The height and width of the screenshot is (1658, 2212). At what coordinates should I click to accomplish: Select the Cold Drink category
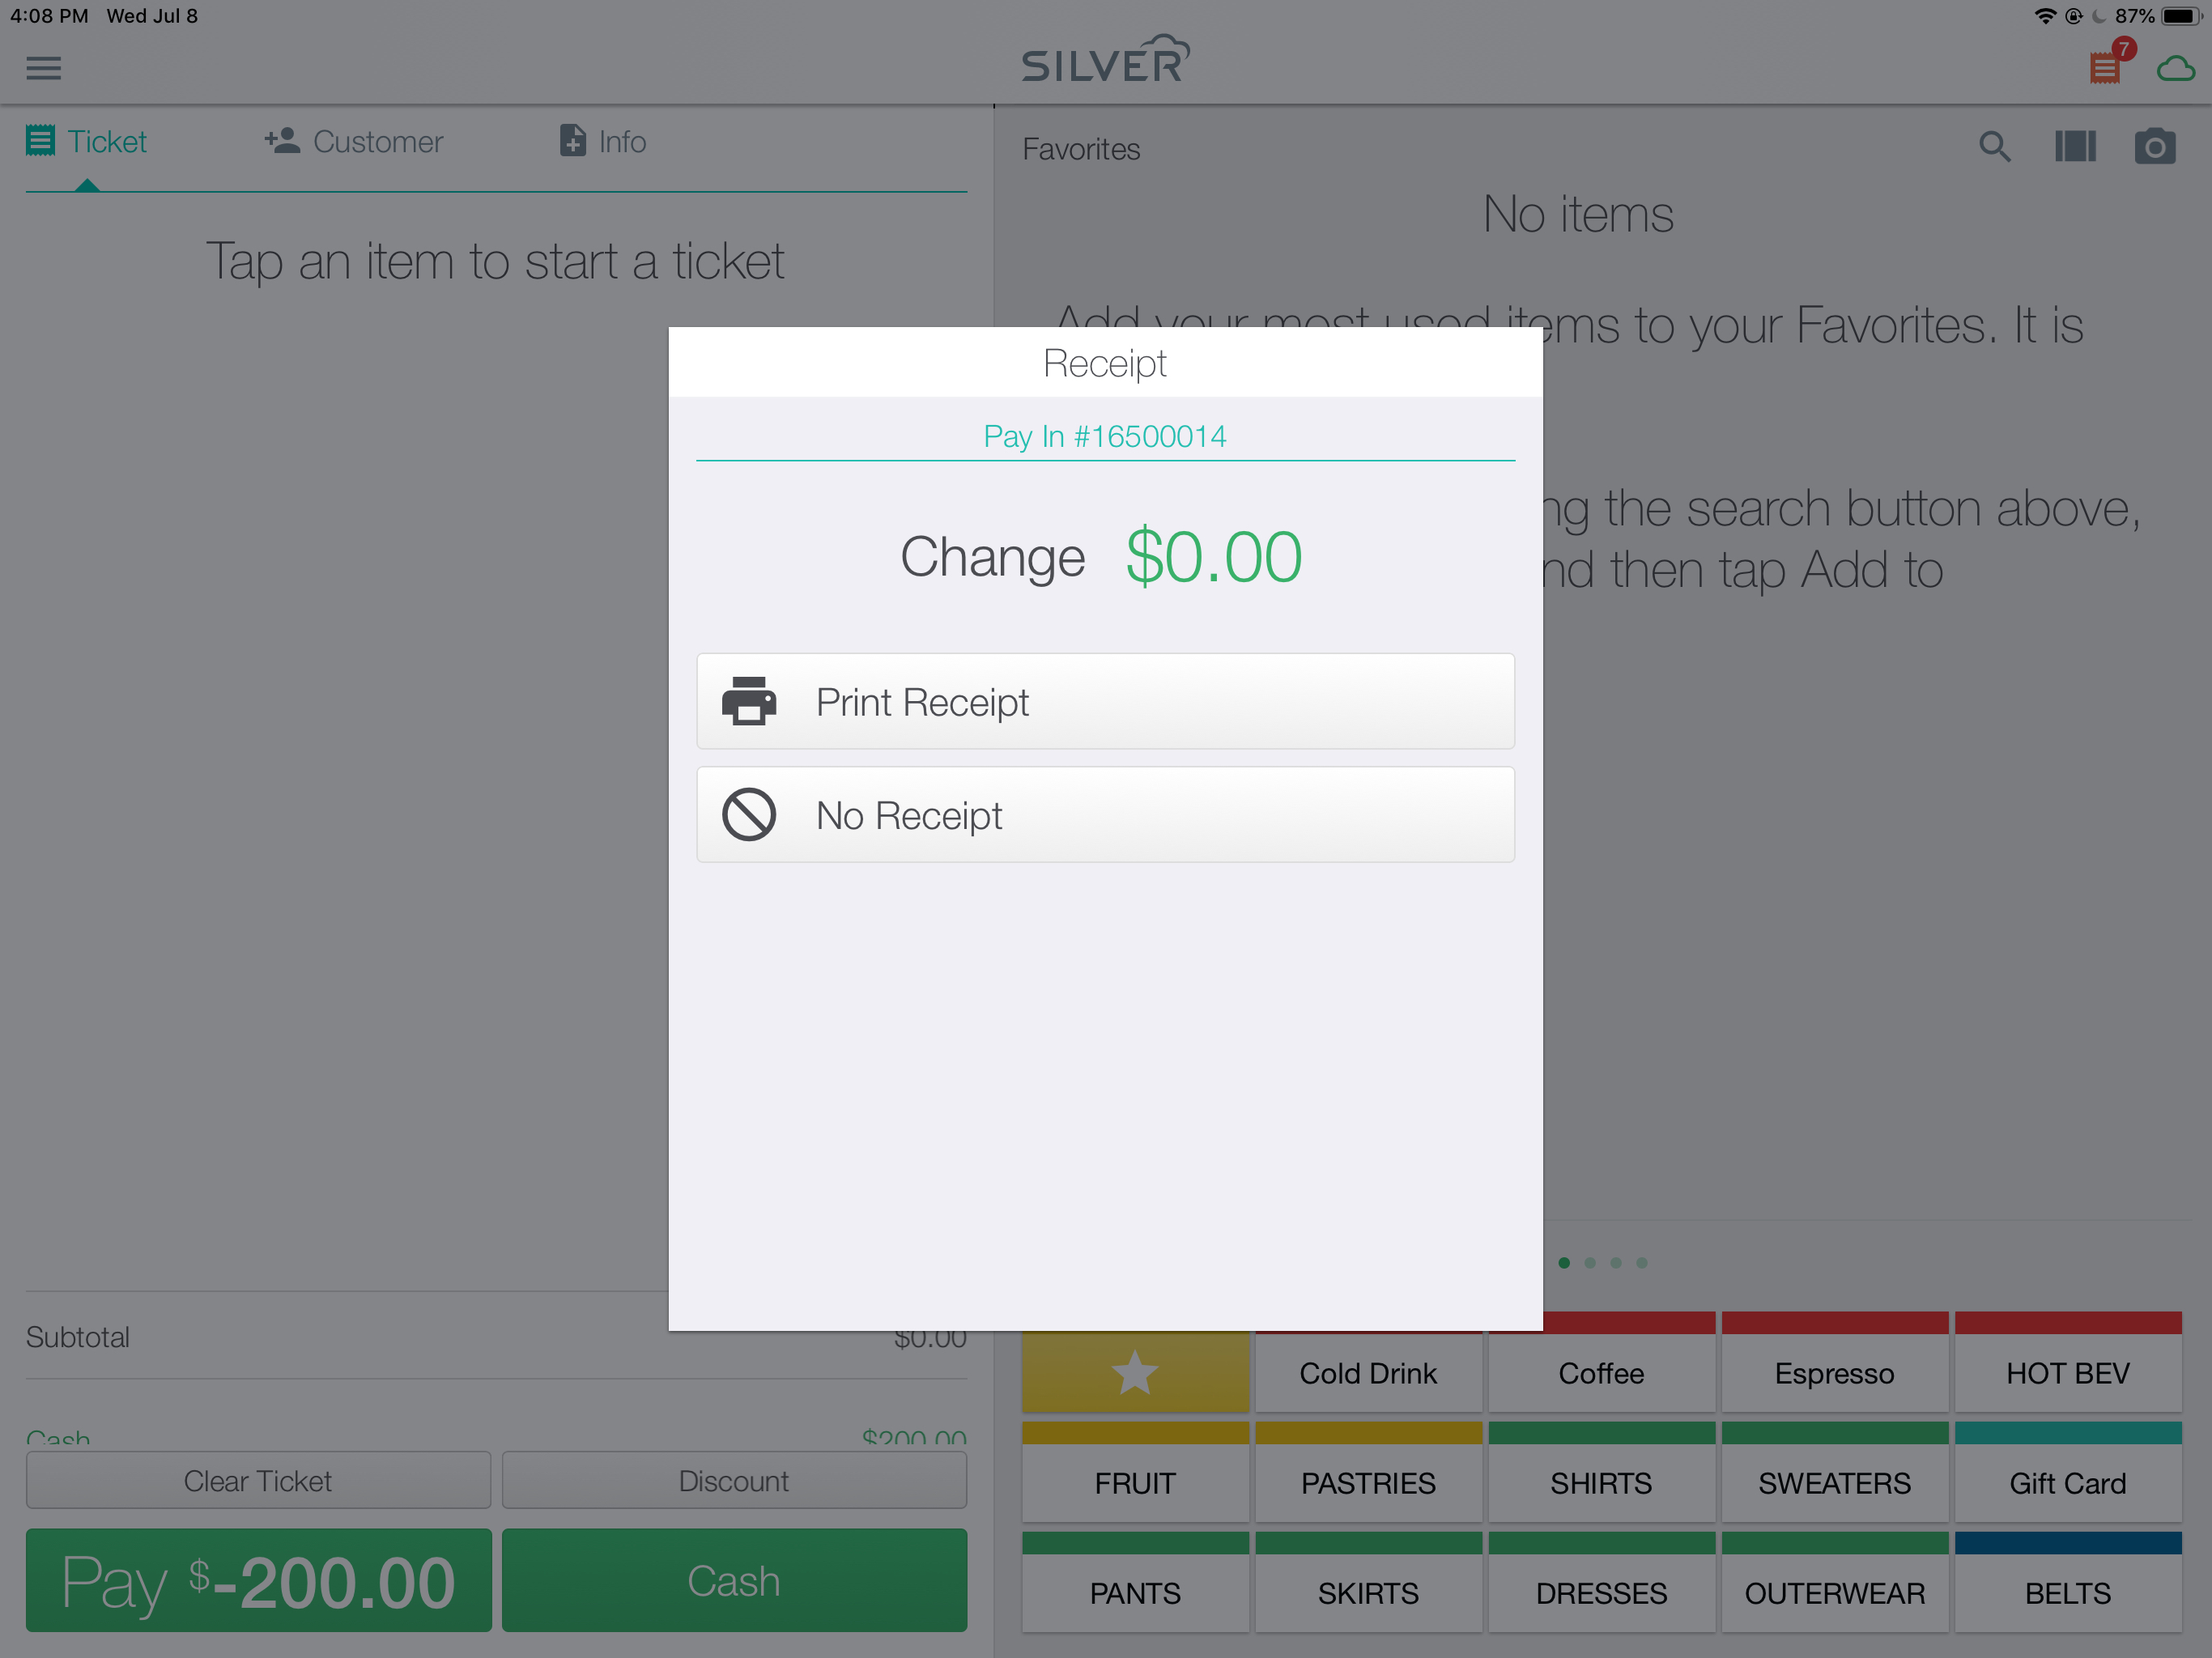coord(1369,1372)
